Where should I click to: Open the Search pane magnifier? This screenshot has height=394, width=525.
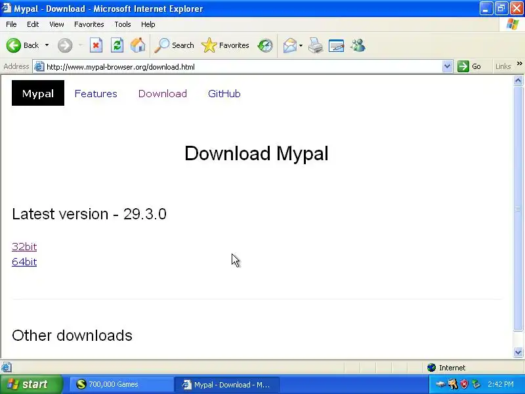coord(174,45)
